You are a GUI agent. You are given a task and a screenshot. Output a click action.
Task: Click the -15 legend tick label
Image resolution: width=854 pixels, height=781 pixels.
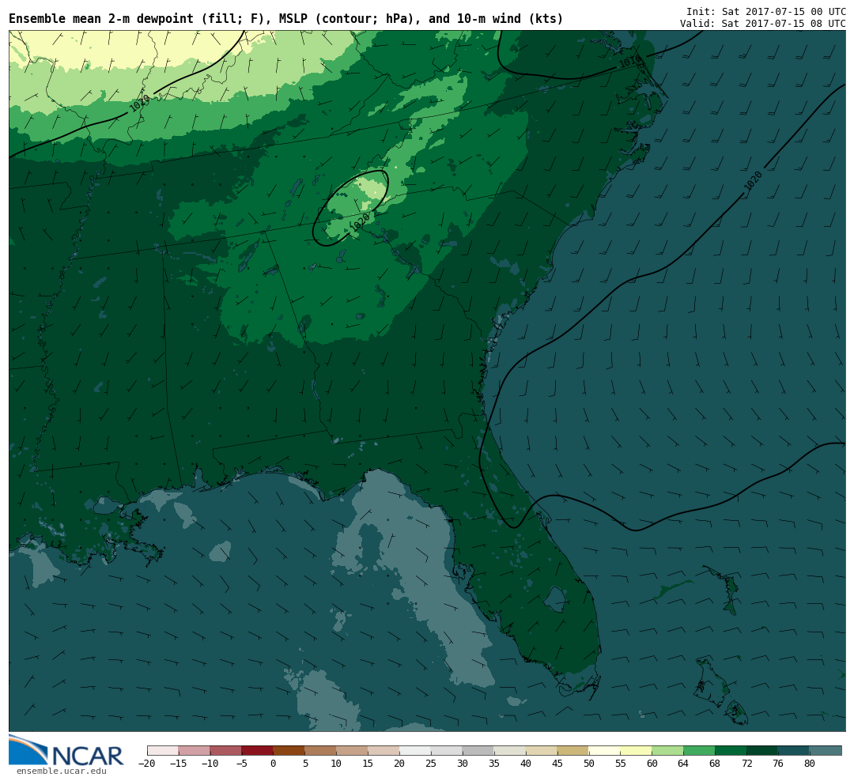tap(179, 764)
